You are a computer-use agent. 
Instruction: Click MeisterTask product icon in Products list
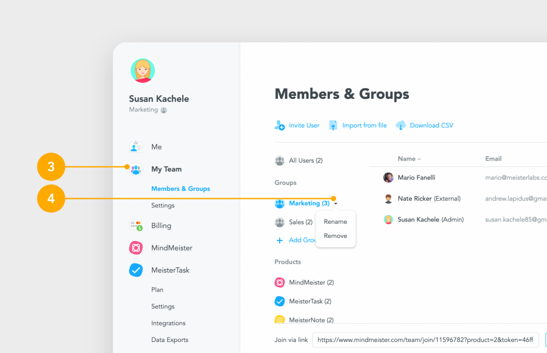point(280,301)
